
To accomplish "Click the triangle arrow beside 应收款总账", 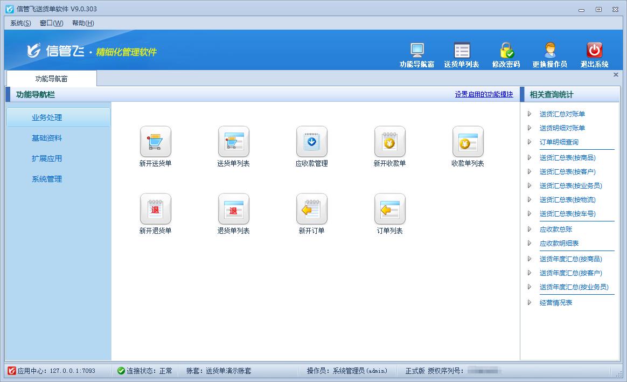I will coord(530,229).
